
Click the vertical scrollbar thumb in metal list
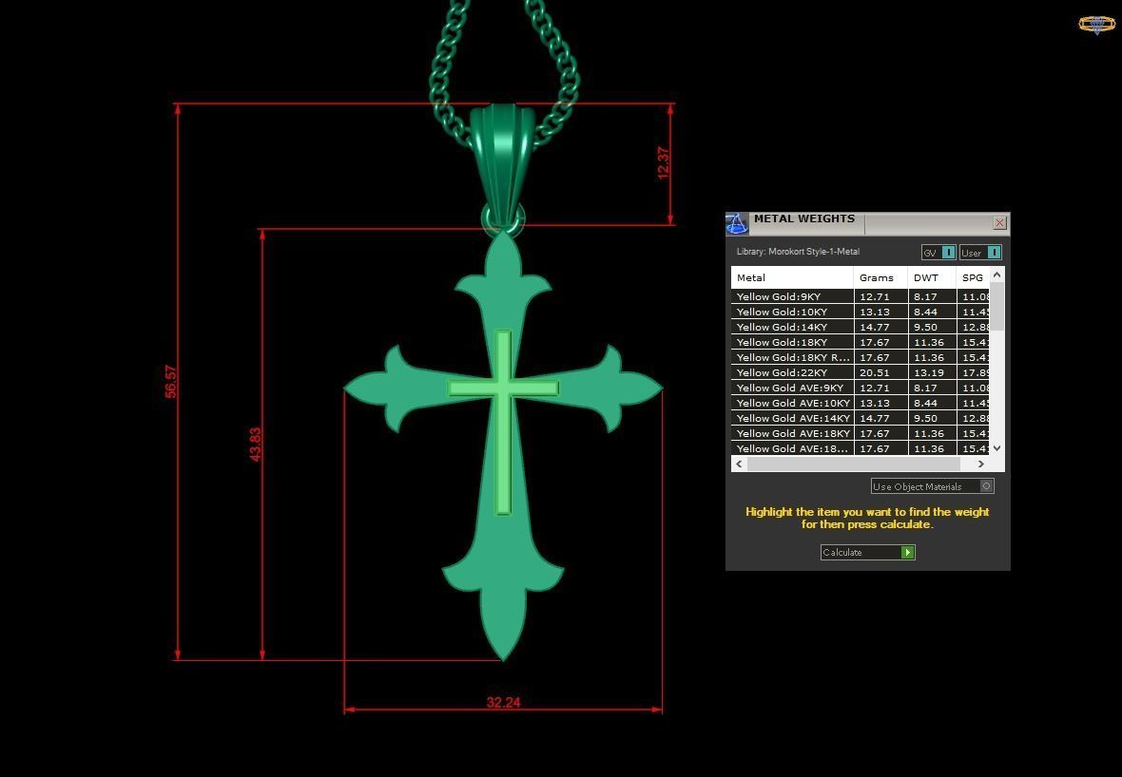pos(996,306)
